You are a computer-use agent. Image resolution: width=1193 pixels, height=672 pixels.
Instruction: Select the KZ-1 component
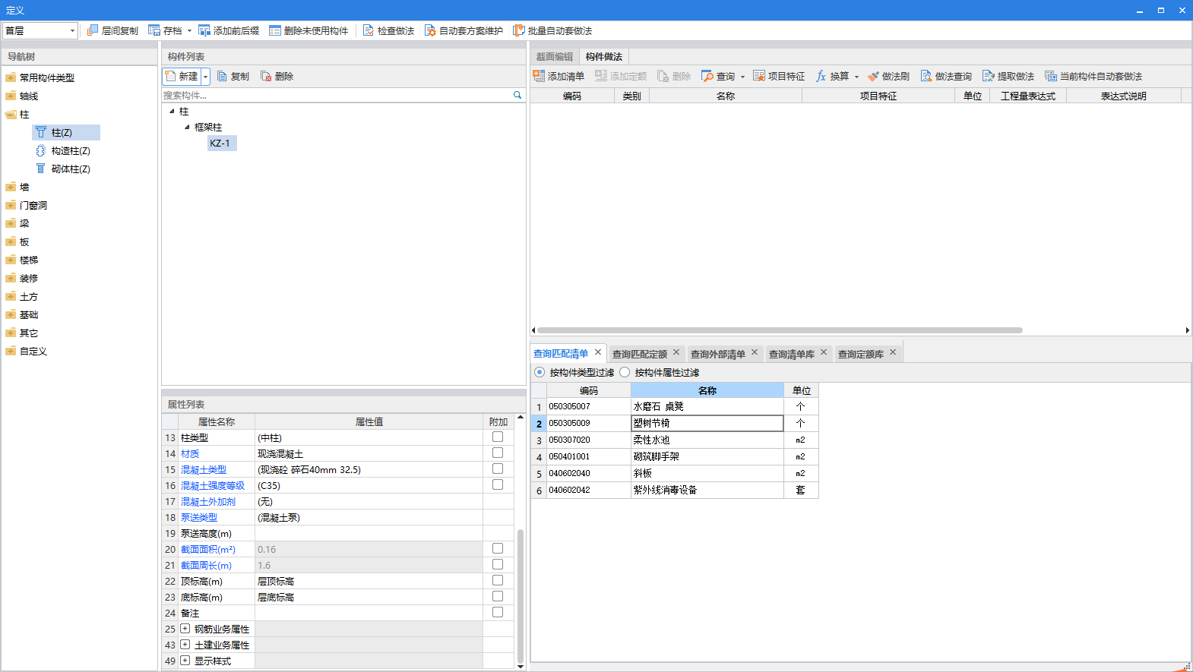(220, 143)
